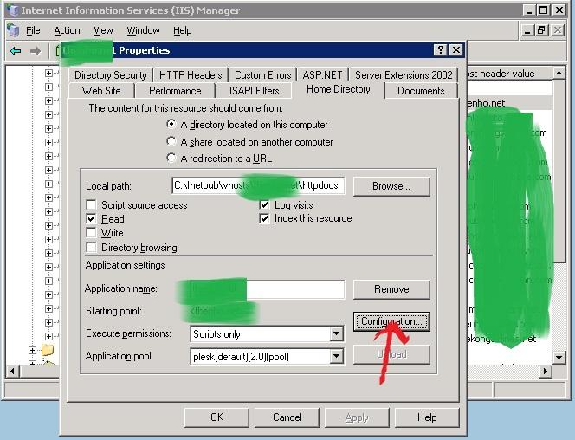Screen dimensions: 575x440
Task: Click the 'host header value' column header
Action: point(509,74)
